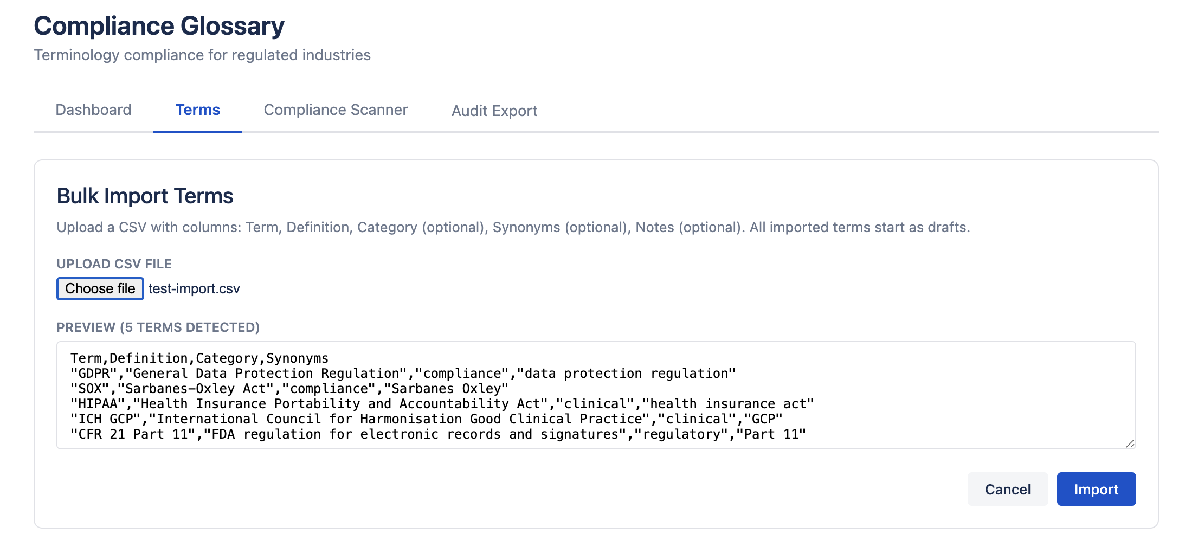
Task: Click the CSV header row in preview
Action: tap(199, 358)
